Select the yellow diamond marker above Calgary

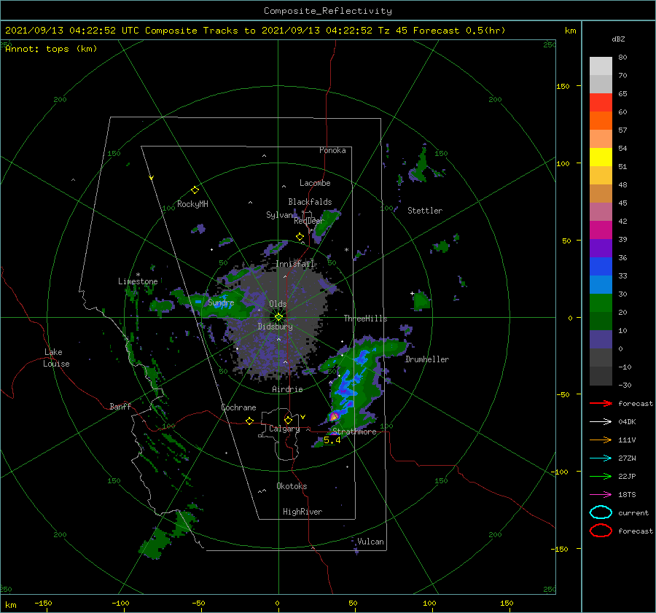pyautogui.click(x=288, y=420)
